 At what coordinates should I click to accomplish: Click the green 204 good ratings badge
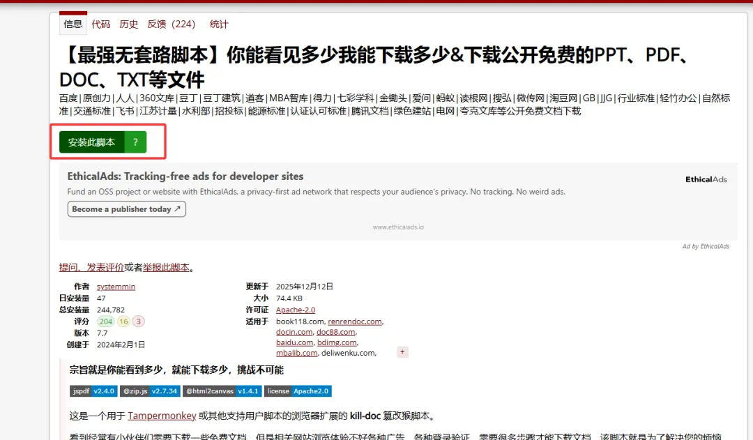[106, 321]
